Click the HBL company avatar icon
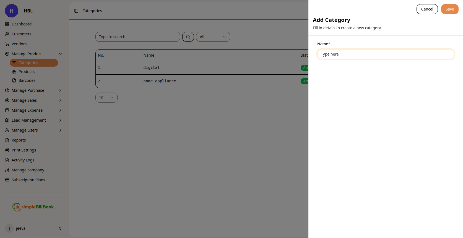 pyautogui.click(x=12, y=11)
